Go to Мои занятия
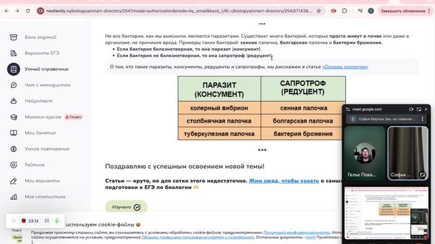Screen dimensions: 435x244 pyautogui.click(x=40, y=133)
